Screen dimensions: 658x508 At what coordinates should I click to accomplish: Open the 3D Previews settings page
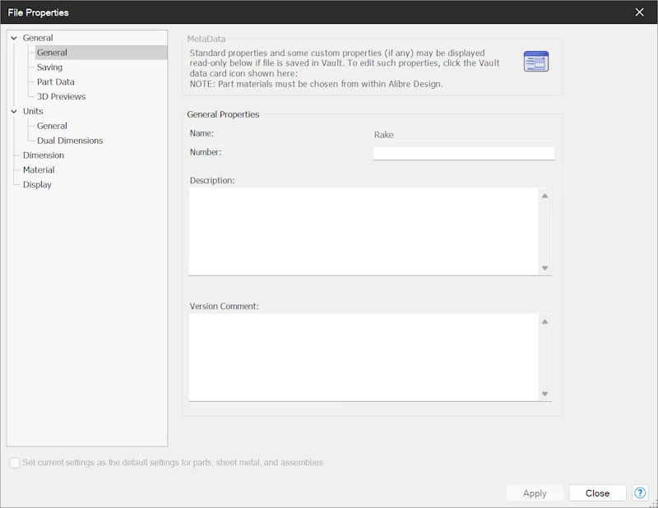(61, 96)
